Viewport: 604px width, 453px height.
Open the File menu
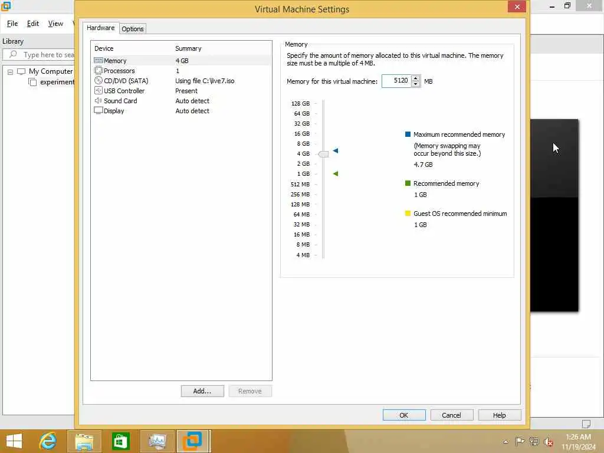pyautogui.click(x=12, y=24)
